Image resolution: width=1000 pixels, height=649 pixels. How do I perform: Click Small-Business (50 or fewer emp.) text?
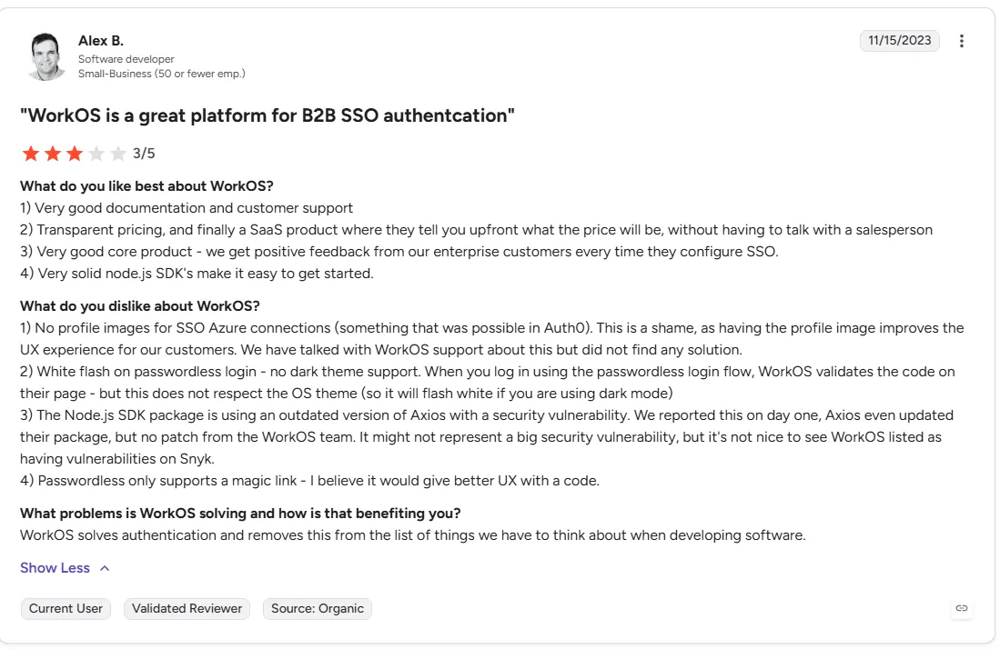pos(161,74)
